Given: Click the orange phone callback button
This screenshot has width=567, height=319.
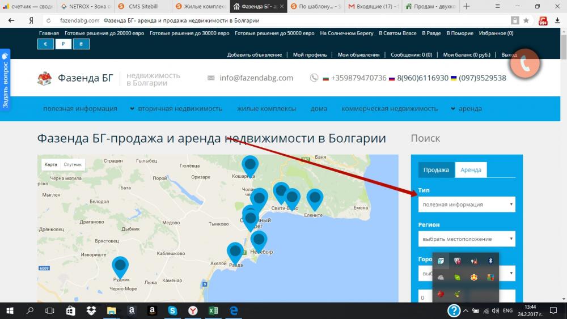Looking at the screenshot, I should click(x=524, y=63).
